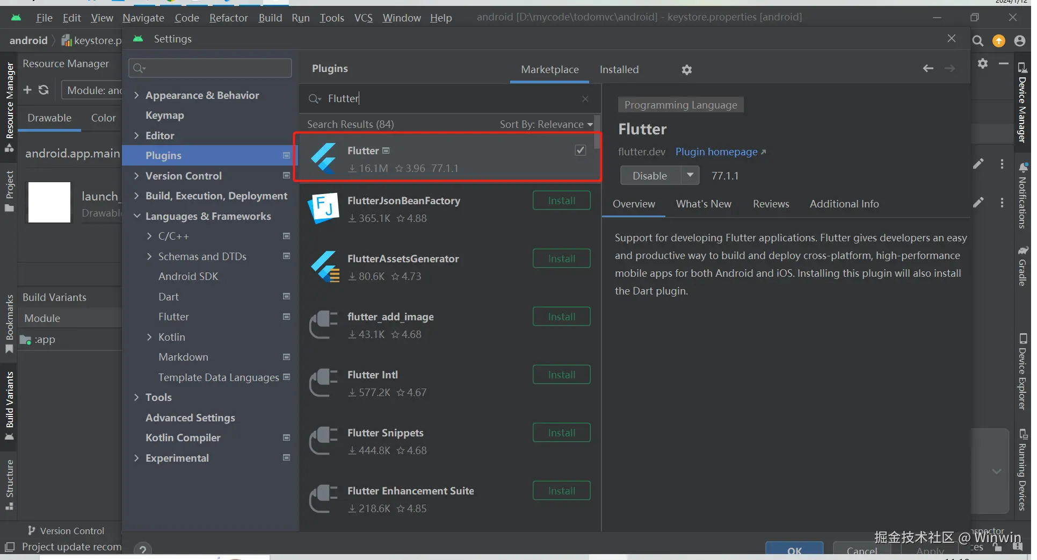Select Advanced Settings in the tree

190,418
